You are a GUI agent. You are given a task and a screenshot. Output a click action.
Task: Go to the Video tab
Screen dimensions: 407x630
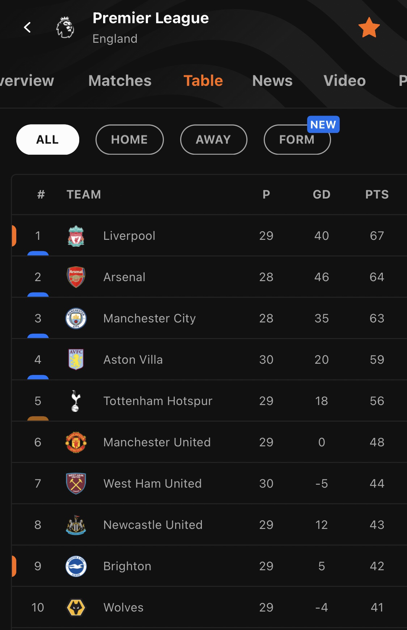(345, 80)
